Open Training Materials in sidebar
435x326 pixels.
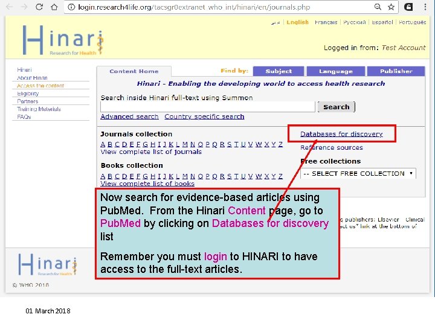click(39, 109)
